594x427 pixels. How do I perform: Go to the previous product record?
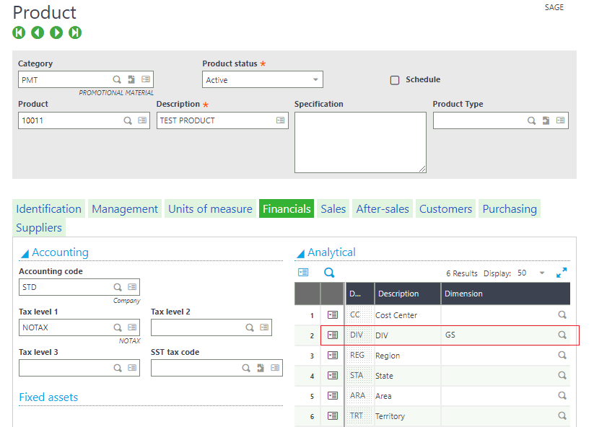pos(38,32)
